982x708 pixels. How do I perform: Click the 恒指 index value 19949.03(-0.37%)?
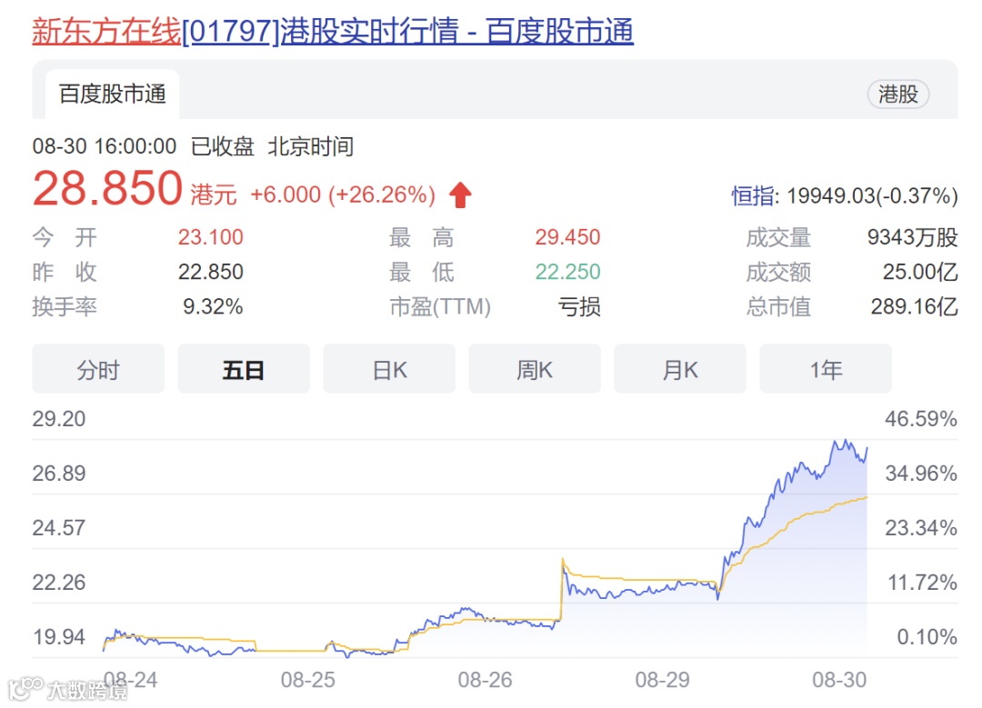click(872, 196)
